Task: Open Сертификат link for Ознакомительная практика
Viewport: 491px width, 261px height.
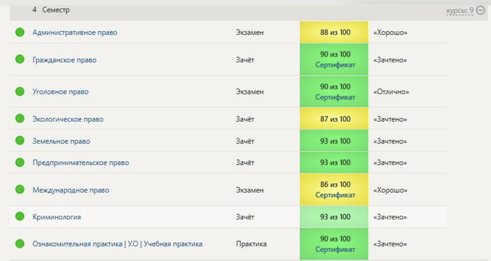Action: pos(335,250)
